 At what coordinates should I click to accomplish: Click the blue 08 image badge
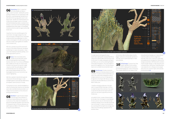79,110
